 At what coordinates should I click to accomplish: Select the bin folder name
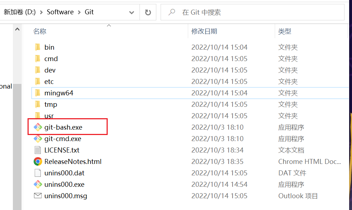pos(49,47)
